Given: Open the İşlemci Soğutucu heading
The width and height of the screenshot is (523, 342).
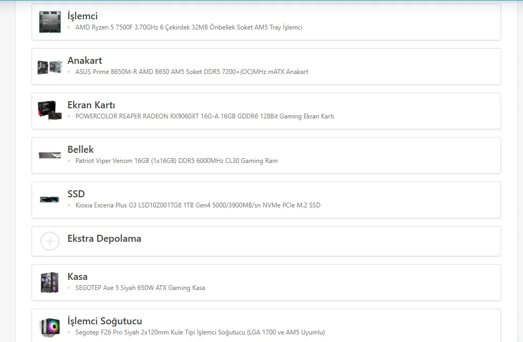Looking at the screenshot, I should [x=105, y=321].
